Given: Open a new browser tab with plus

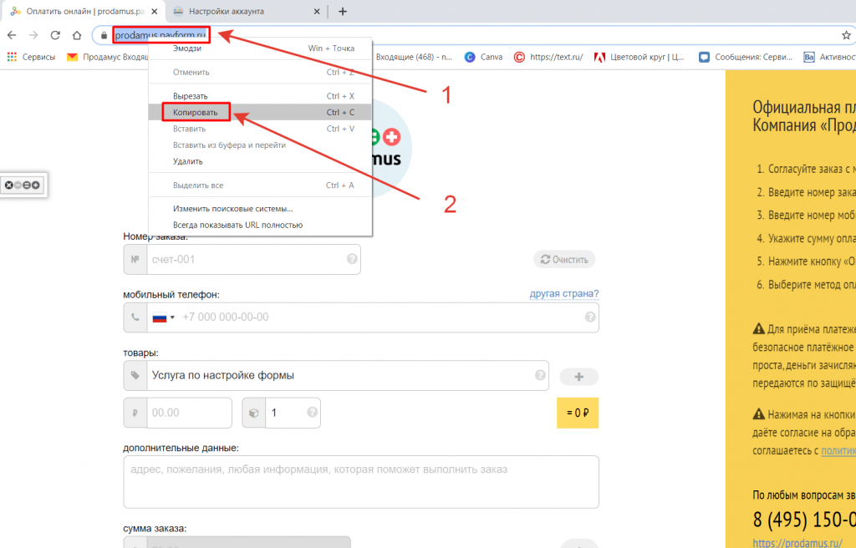Looking at the screenshot, I should coord(343,12).
